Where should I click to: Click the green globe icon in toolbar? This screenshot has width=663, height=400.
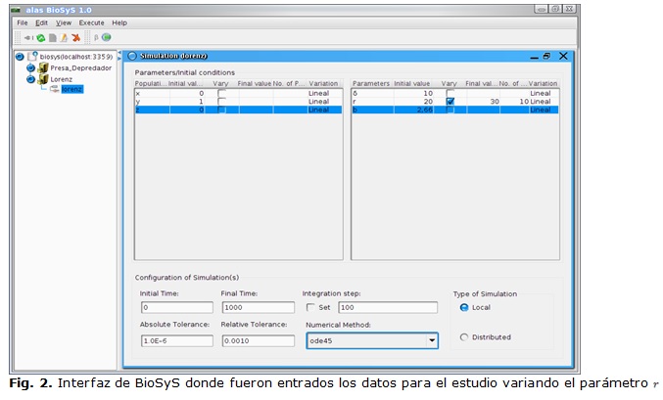tap(106, 38)
